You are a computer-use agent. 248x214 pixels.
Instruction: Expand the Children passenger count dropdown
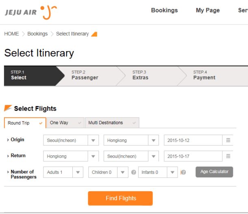click(x=108, y=172)
